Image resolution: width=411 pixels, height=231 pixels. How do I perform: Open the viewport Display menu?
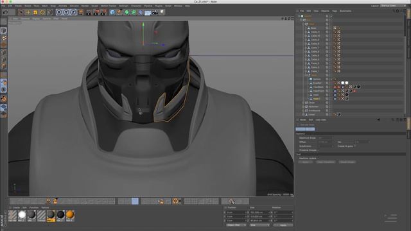(36, 19)
